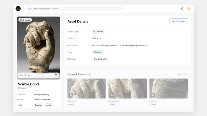Click the Edit details button
The height and width of the screenshot is (116, 207).
[179, 21]
